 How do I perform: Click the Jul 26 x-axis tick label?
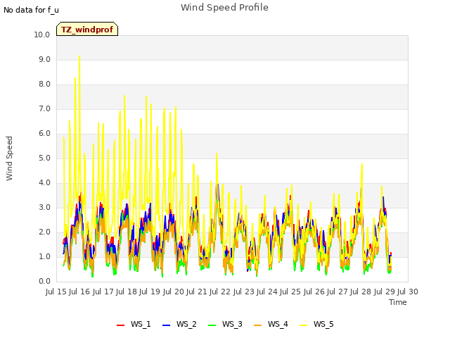pos(314,292)
